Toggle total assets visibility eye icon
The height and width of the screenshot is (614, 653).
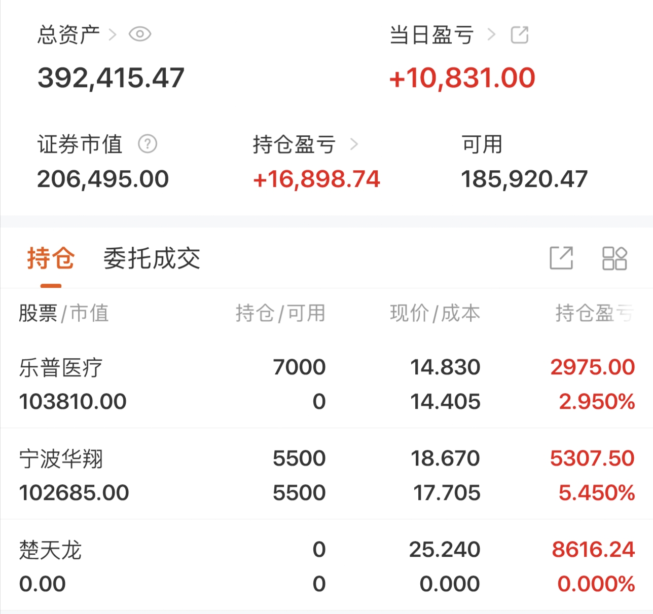coord(139,34)
